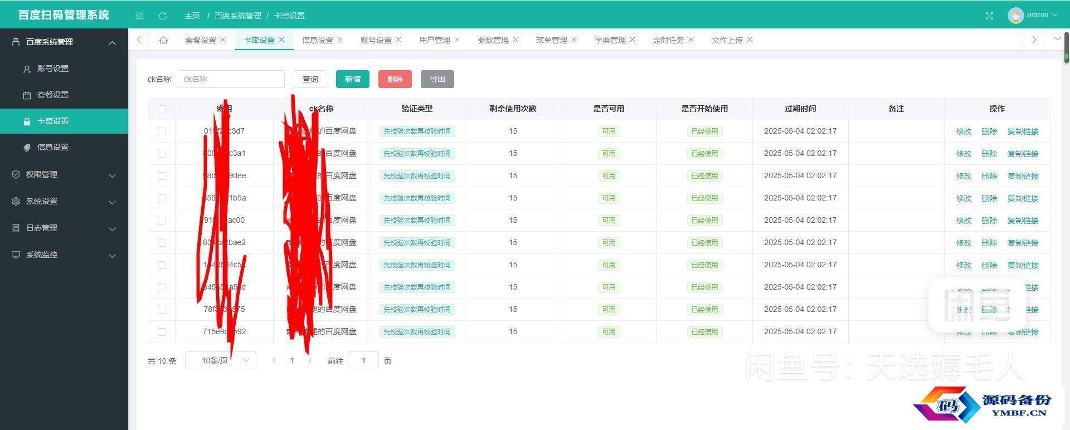Close the 套餐设置 tab

click(223, 40)
